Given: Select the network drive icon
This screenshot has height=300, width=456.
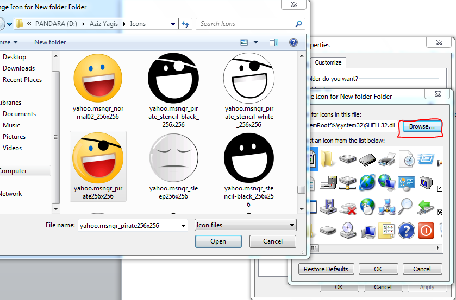Looking at the screenshot, I should pos(347,183).
